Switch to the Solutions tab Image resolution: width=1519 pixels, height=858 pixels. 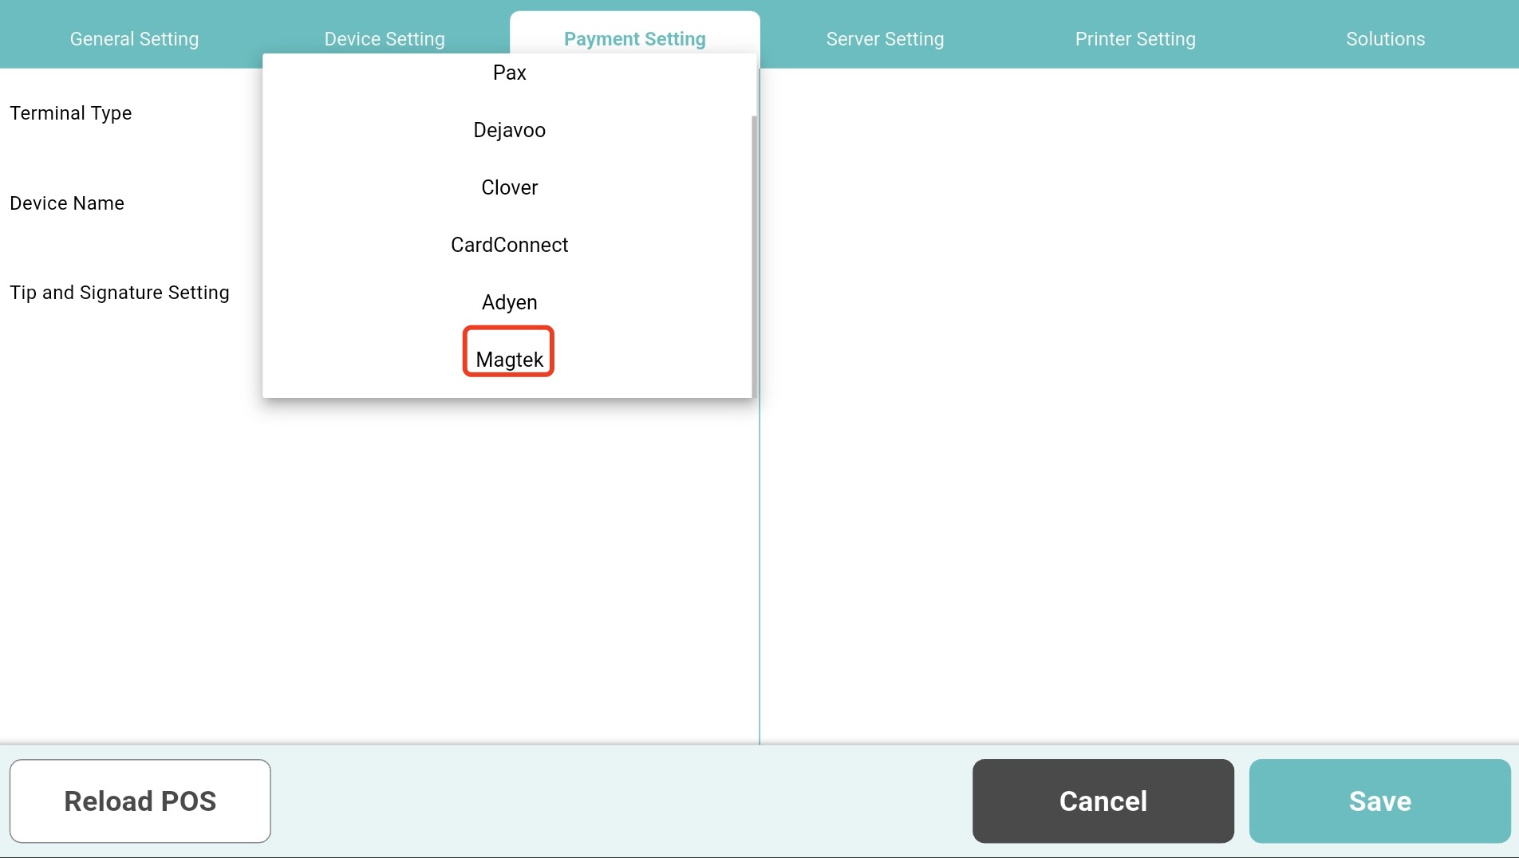click(x=1386, y=39)
